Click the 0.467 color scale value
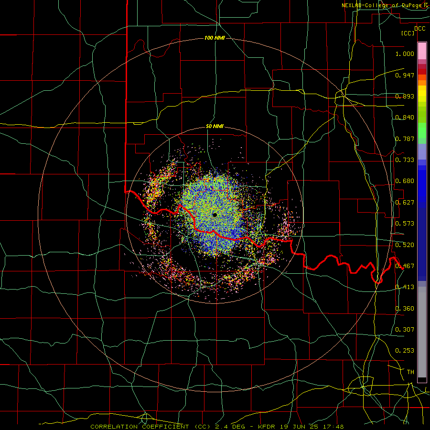Viewport: 430px width, 430px height. pos(405,266)
